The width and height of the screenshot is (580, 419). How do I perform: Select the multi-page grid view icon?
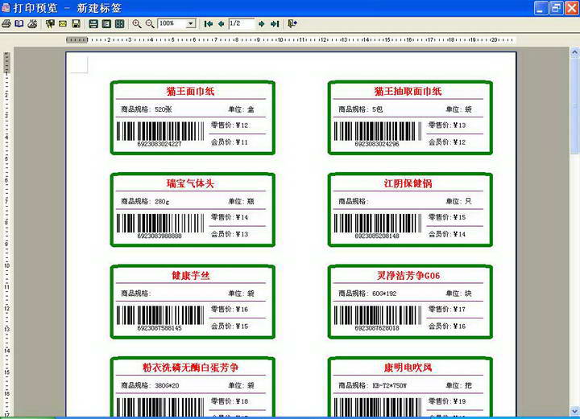coord(119,24)
